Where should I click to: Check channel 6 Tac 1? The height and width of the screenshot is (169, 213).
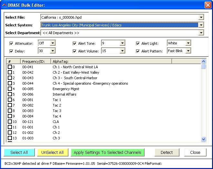point(10,99)
